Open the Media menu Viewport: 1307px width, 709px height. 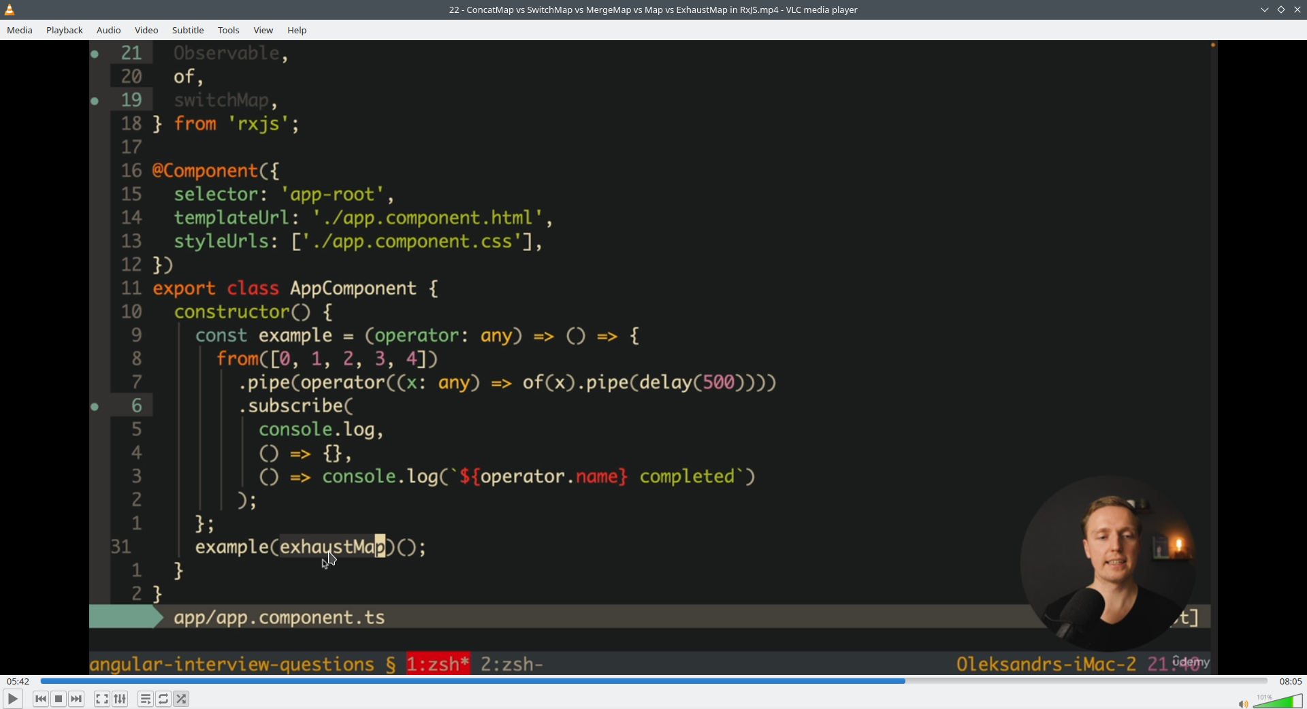coord(20,30)
